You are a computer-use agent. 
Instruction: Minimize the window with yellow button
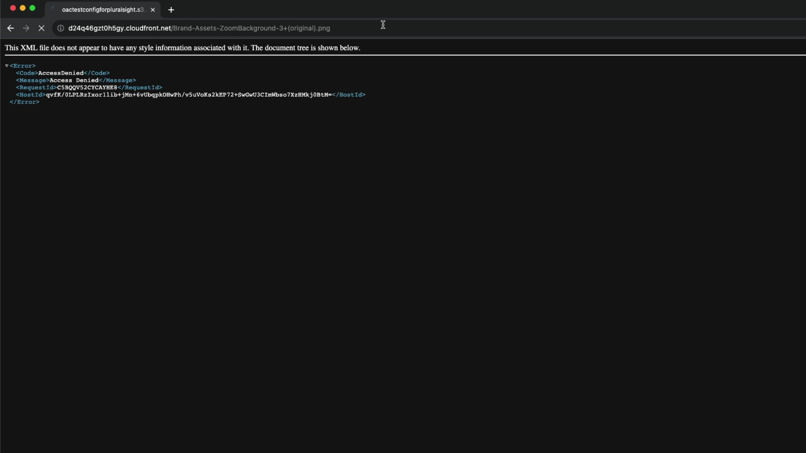coord(23,8)
